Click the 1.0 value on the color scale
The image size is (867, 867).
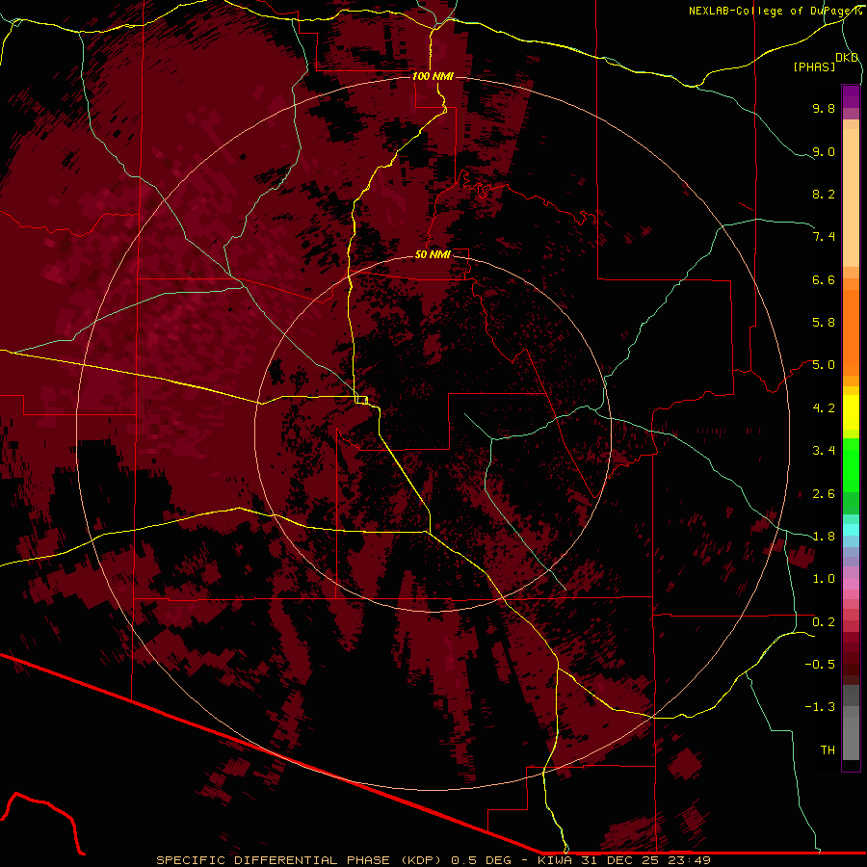[x=824, y=579]
